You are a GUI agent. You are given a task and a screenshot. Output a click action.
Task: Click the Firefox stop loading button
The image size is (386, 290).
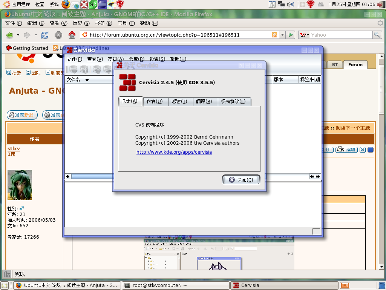click(58, 35)
